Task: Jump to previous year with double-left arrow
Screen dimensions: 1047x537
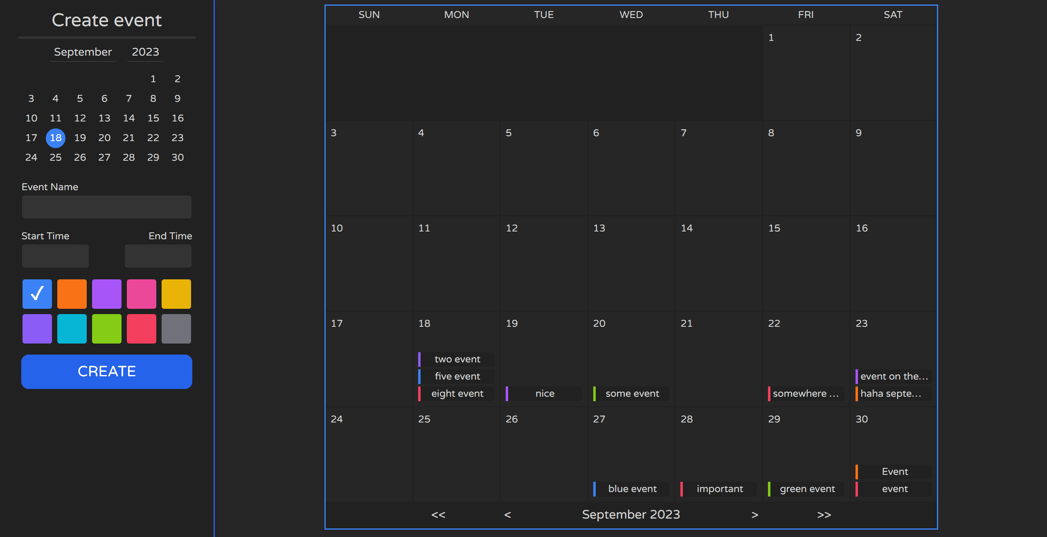Action: (x=438, y=515)
